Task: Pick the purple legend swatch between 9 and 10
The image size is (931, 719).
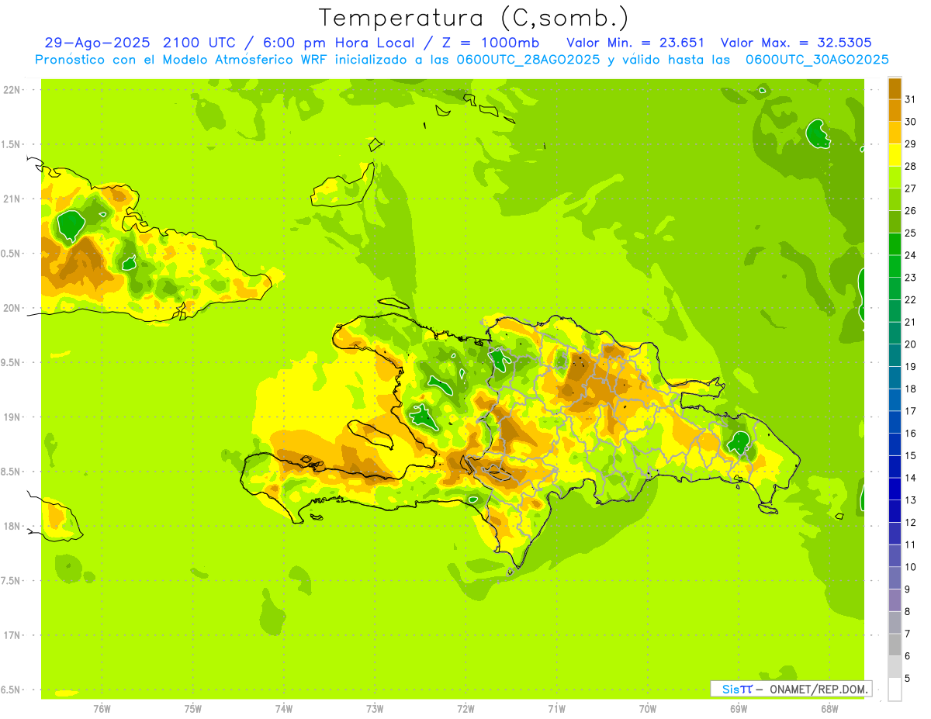Action: point(895,578)
